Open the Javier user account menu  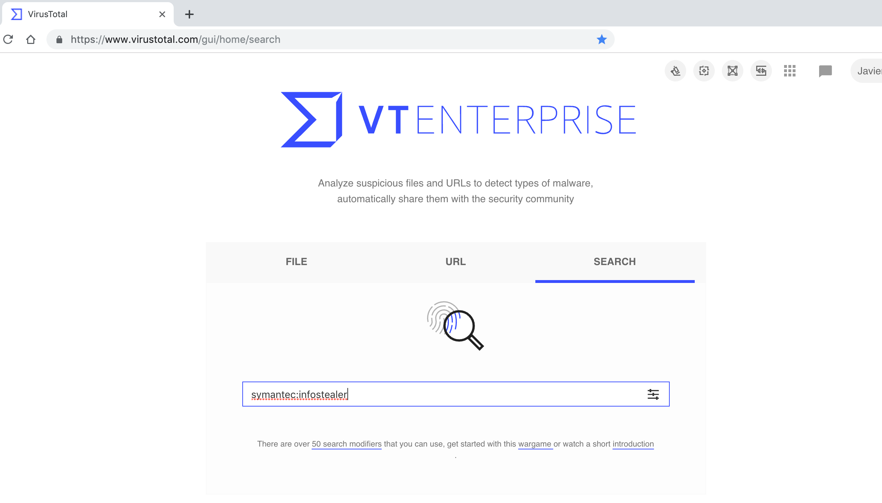[x=866, y=71]
